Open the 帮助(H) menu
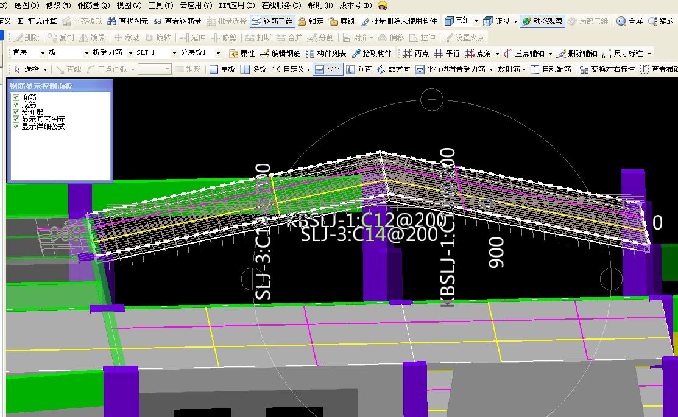 320,5
